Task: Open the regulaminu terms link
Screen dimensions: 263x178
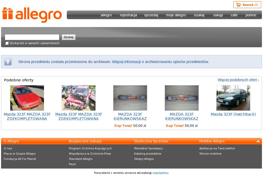Action: pyautogui.click(x=160, y=173)
